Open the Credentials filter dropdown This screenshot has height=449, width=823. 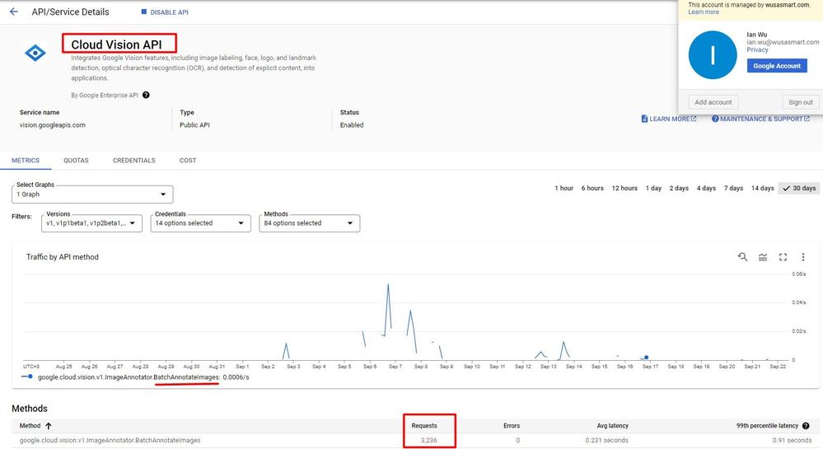coord(200,223)
